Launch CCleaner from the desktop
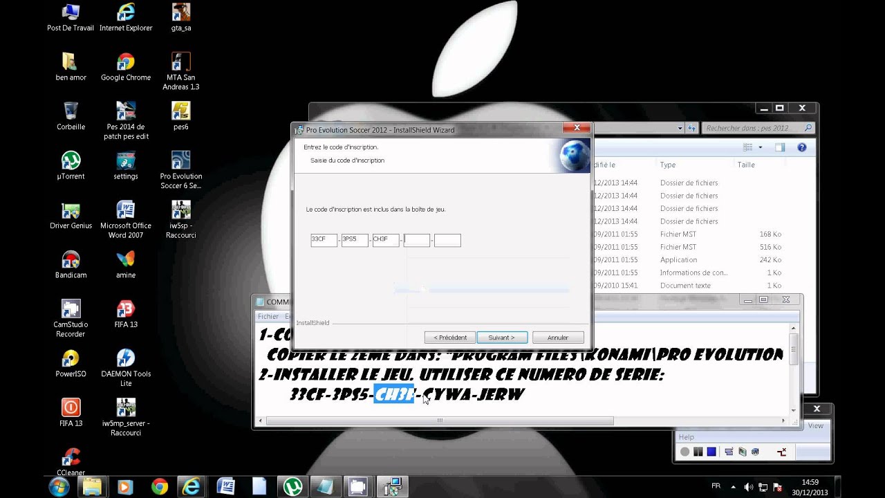Image resolution: width=885 pixels, height=498 pixels. tap(71, 461)
